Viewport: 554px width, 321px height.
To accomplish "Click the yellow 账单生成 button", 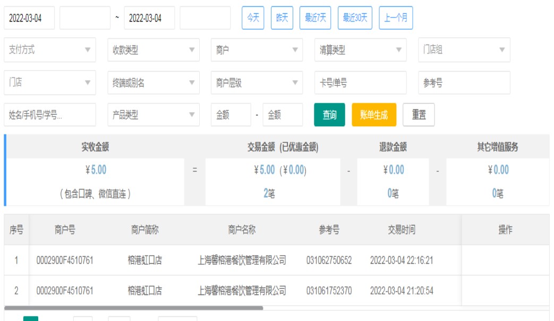I will coord(374,115).
